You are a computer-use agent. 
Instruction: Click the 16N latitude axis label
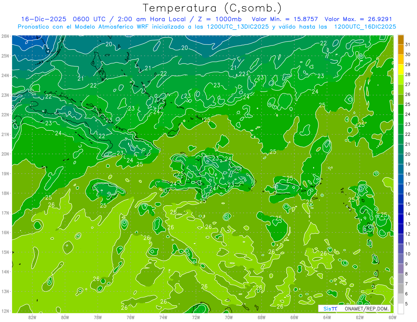(5, 232)
